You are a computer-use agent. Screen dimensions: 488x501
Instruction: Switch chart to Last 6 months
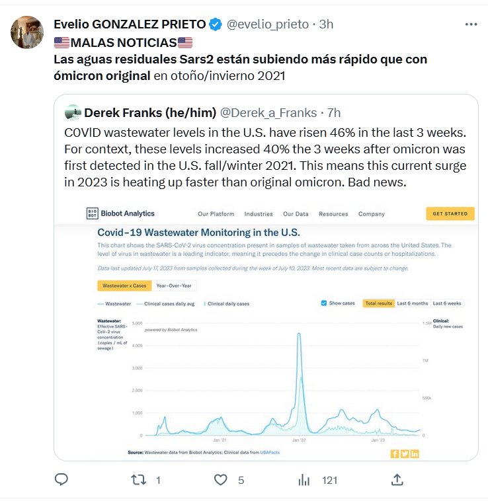[x=412, y=303]
